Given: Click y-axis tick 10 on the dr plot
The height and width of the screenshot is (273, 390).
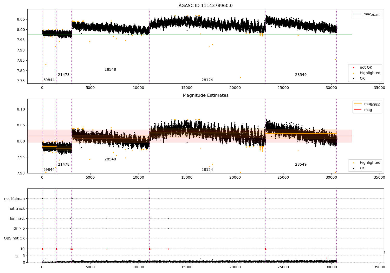Looking at the screenshot, I should click(x=23, y=249).
